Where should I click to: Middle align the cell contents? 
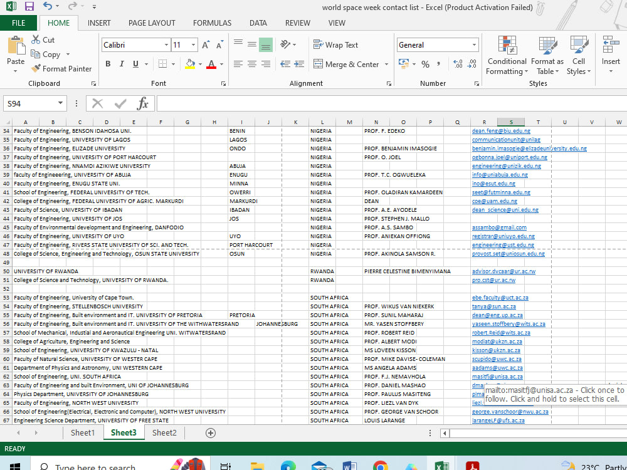252,44
